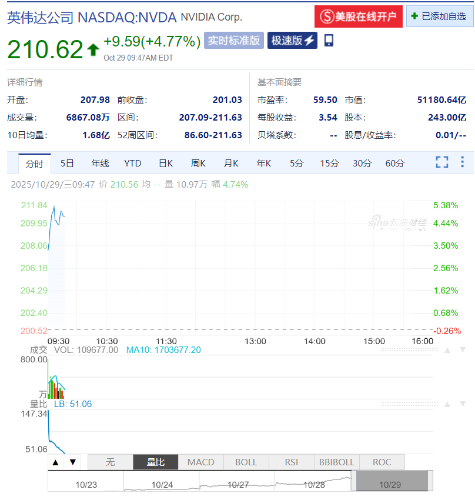Screen dimensions: 475x500
Task: Select the 年K chart tab
Action: tap(264, 164)
